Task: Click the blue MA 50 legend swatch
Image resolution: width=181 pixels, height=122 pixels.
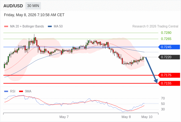Action: click(50, 27)
